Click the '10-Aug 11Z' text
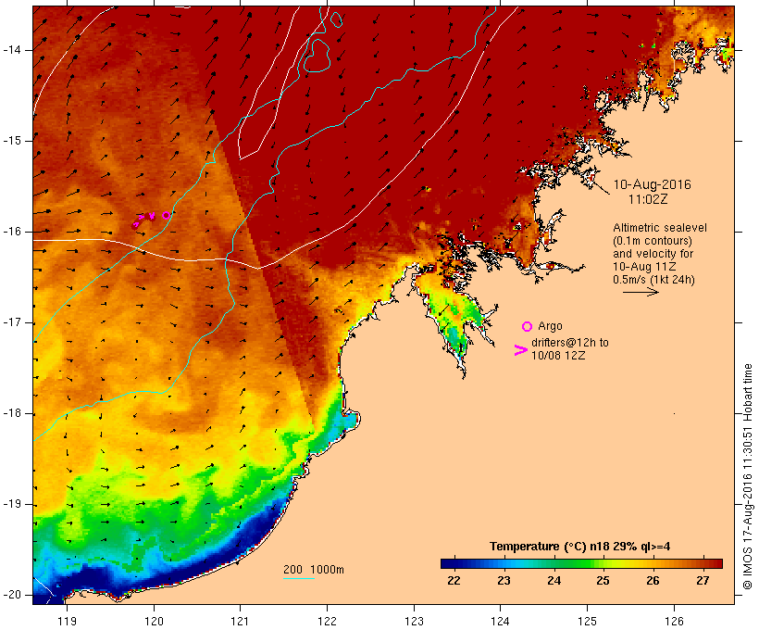Image resolution: width=759 pixels, height=630 pixels. (x=644, y=267)
